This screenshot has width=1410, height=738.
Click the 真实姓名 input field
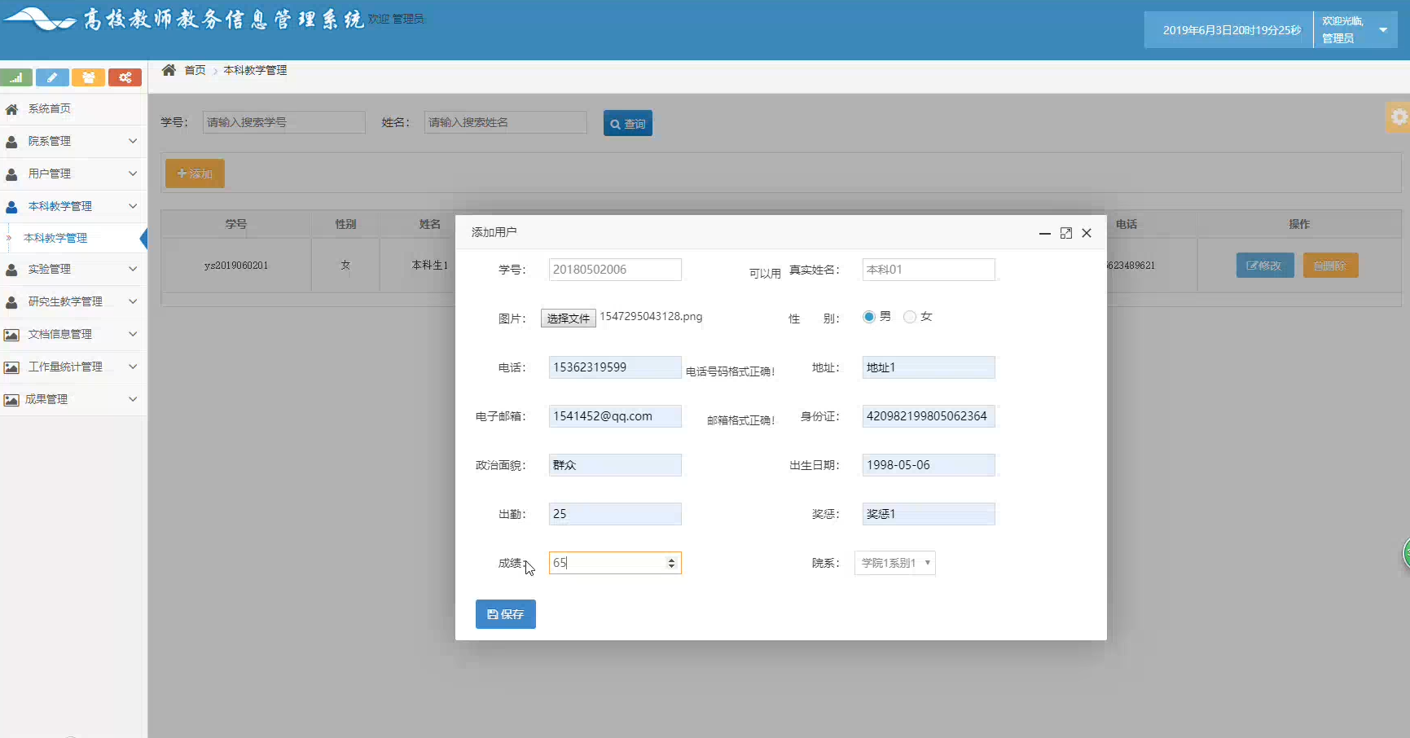point(929,270)
